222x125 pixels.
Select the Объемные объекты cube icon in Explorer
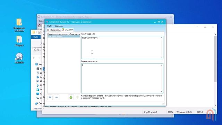tap(38, 90)
